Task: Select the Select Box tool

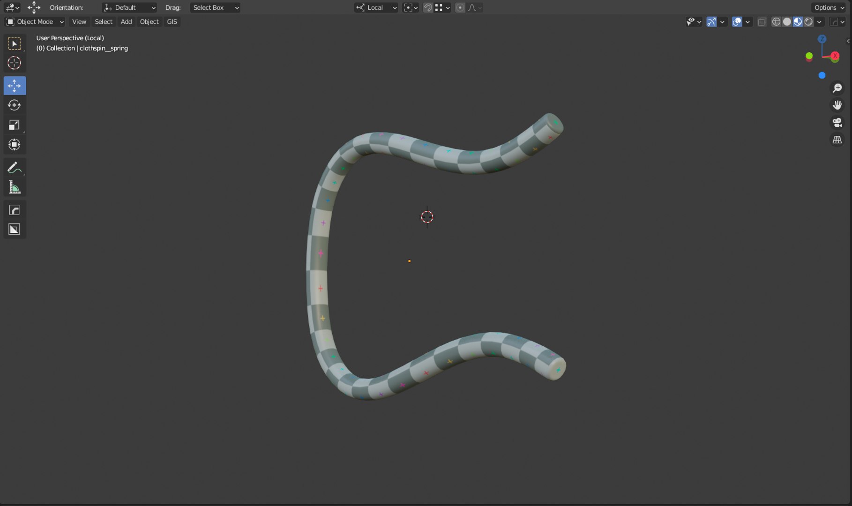Action: 15,44
